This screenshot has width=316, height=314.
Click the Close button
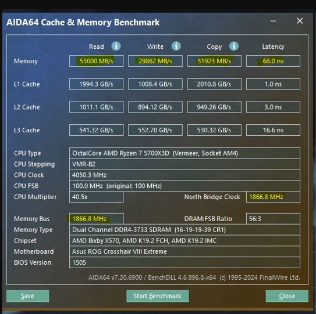287,296
